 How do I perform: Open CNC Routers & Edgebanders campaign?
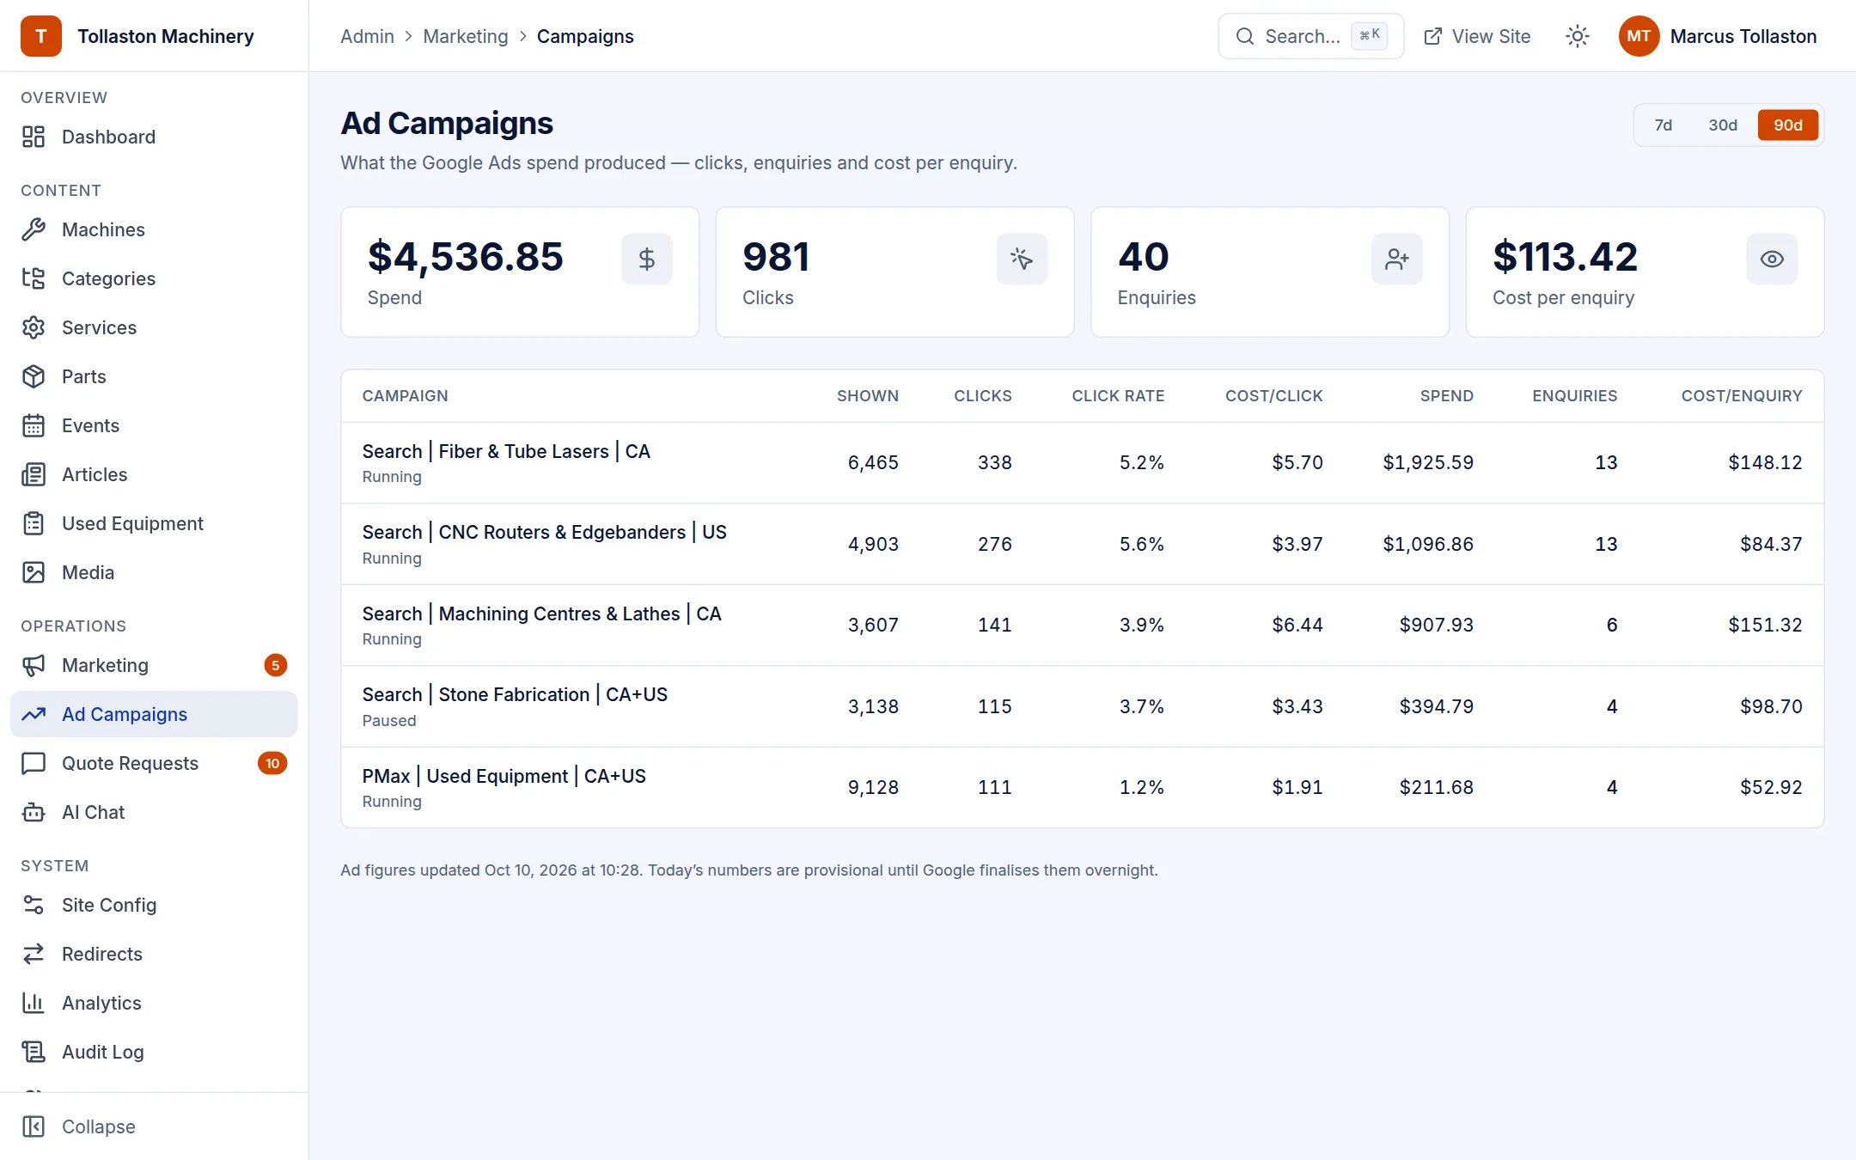tap(1083, 544)
